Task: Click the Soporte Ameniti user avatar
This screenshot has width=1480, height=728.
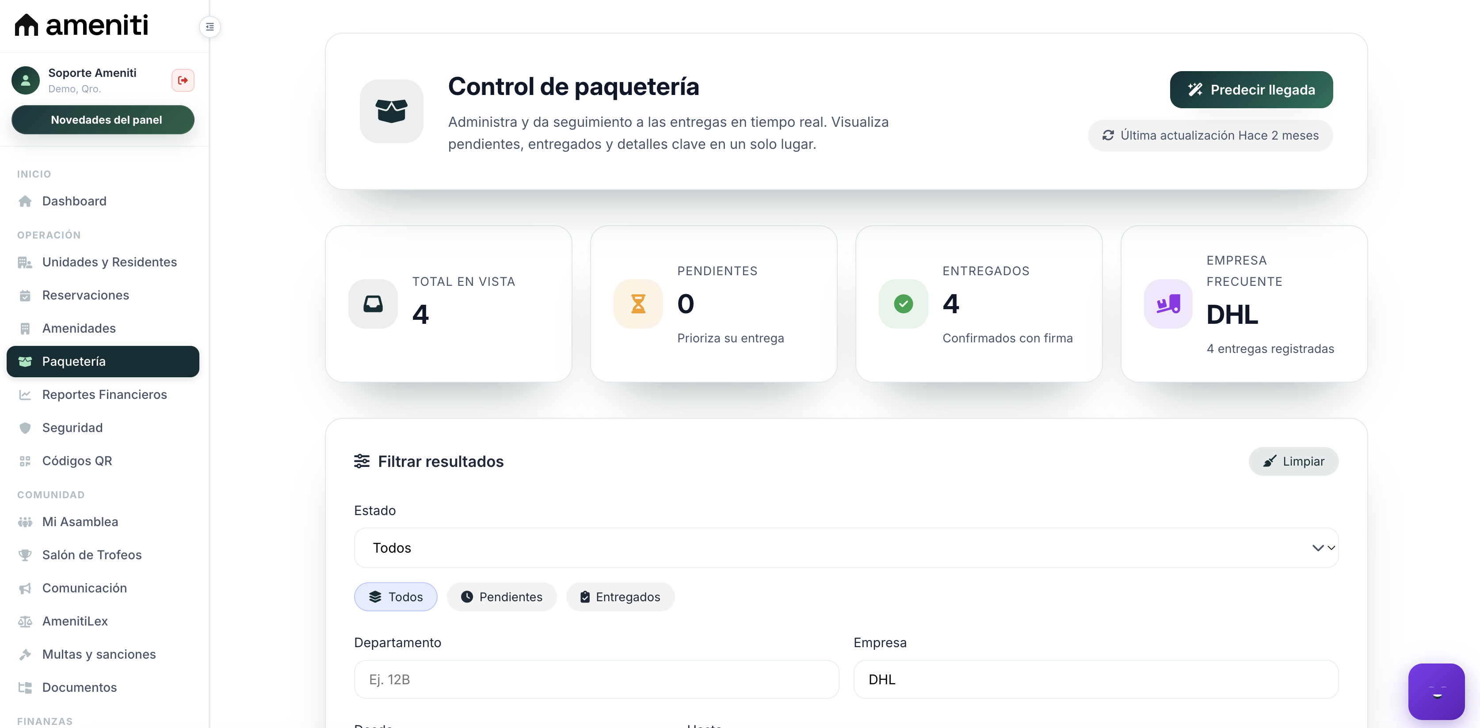Action: tap(25, 80)
